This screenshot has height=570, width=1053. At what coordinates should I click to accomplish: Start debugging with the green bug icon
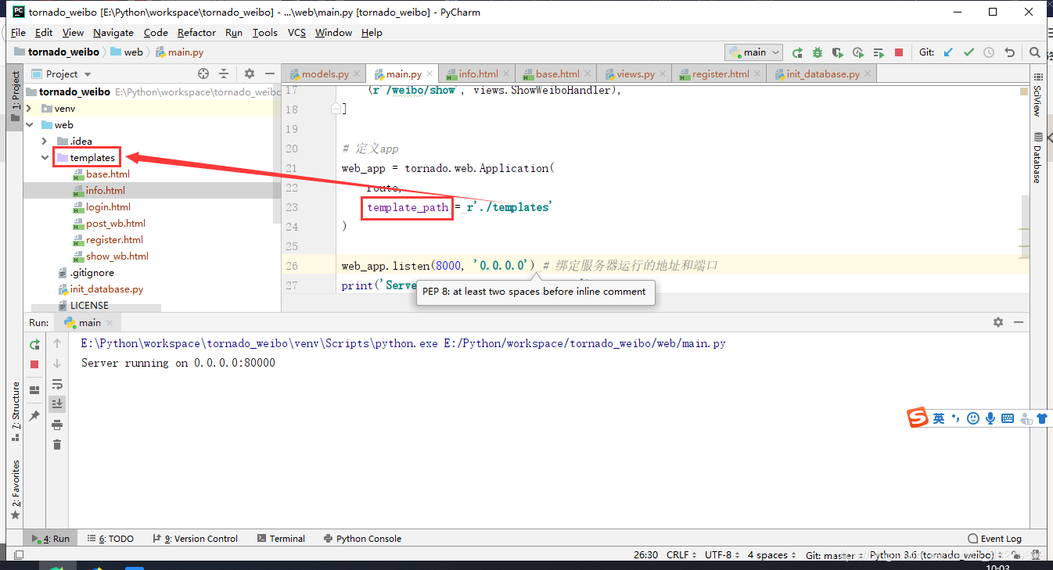coord(818,52)
